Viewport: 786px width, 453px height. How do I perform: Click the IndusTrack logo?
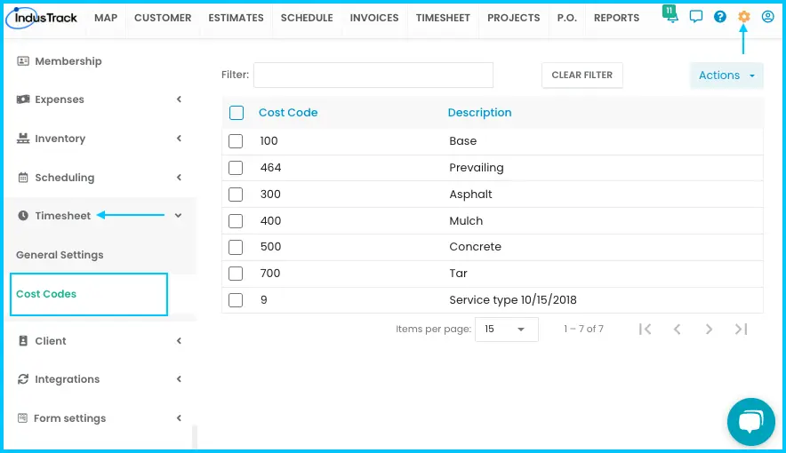tap(42, 18)
